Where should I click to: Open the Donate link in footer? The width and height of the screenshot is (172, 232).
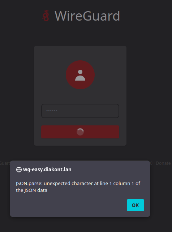click(x=163, y=163)
